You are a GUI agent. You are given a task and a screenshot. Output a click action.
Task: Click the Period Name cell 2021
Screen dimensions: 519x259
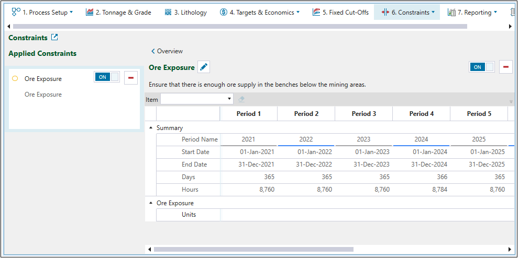[x=249, y=139]
